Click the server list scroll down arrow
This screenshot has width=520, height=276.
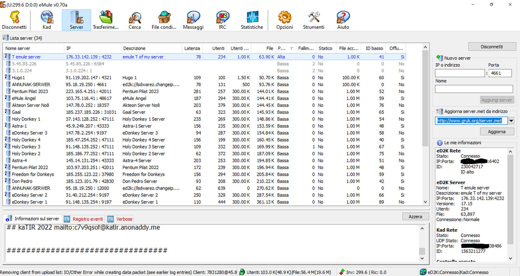pos(426,202)
